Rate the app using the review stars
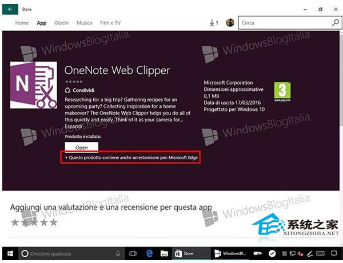Viewport: 343px width, 263px height. tap(34, 223)
